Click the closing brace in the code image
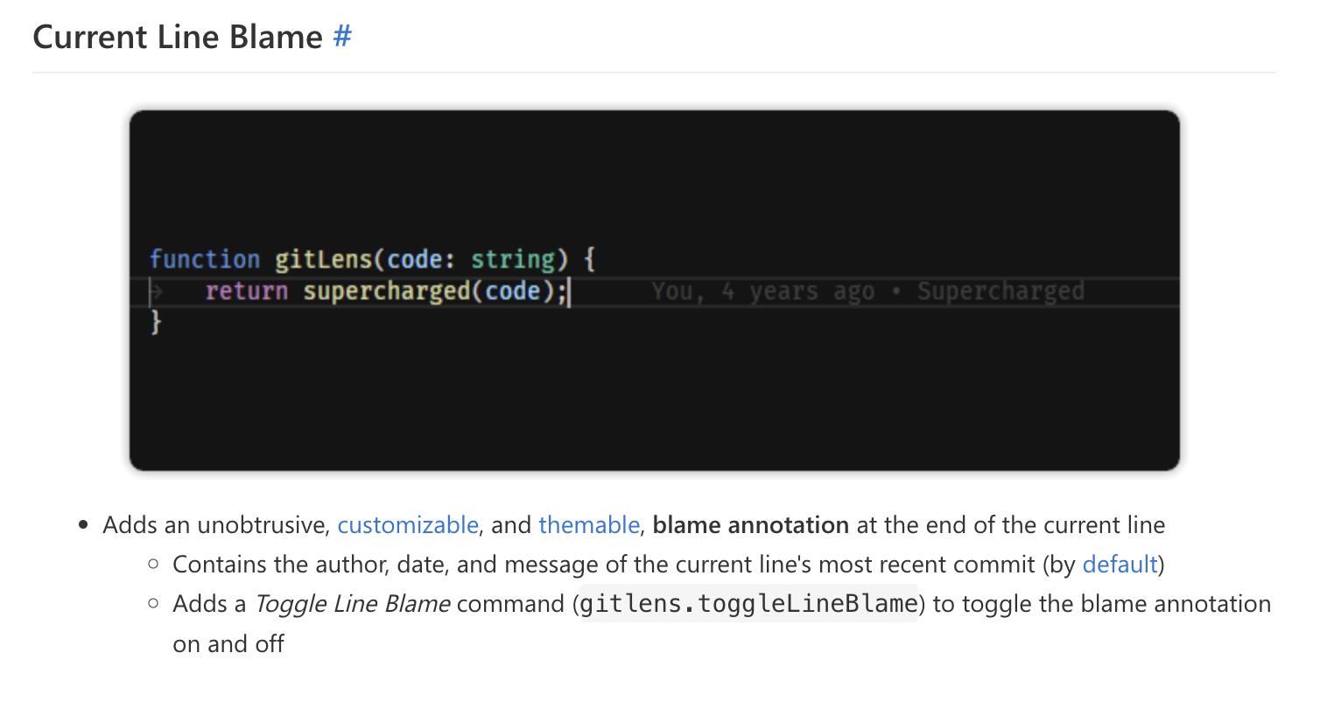This screenshot has width=1327, height=702. tap(156, 322)
